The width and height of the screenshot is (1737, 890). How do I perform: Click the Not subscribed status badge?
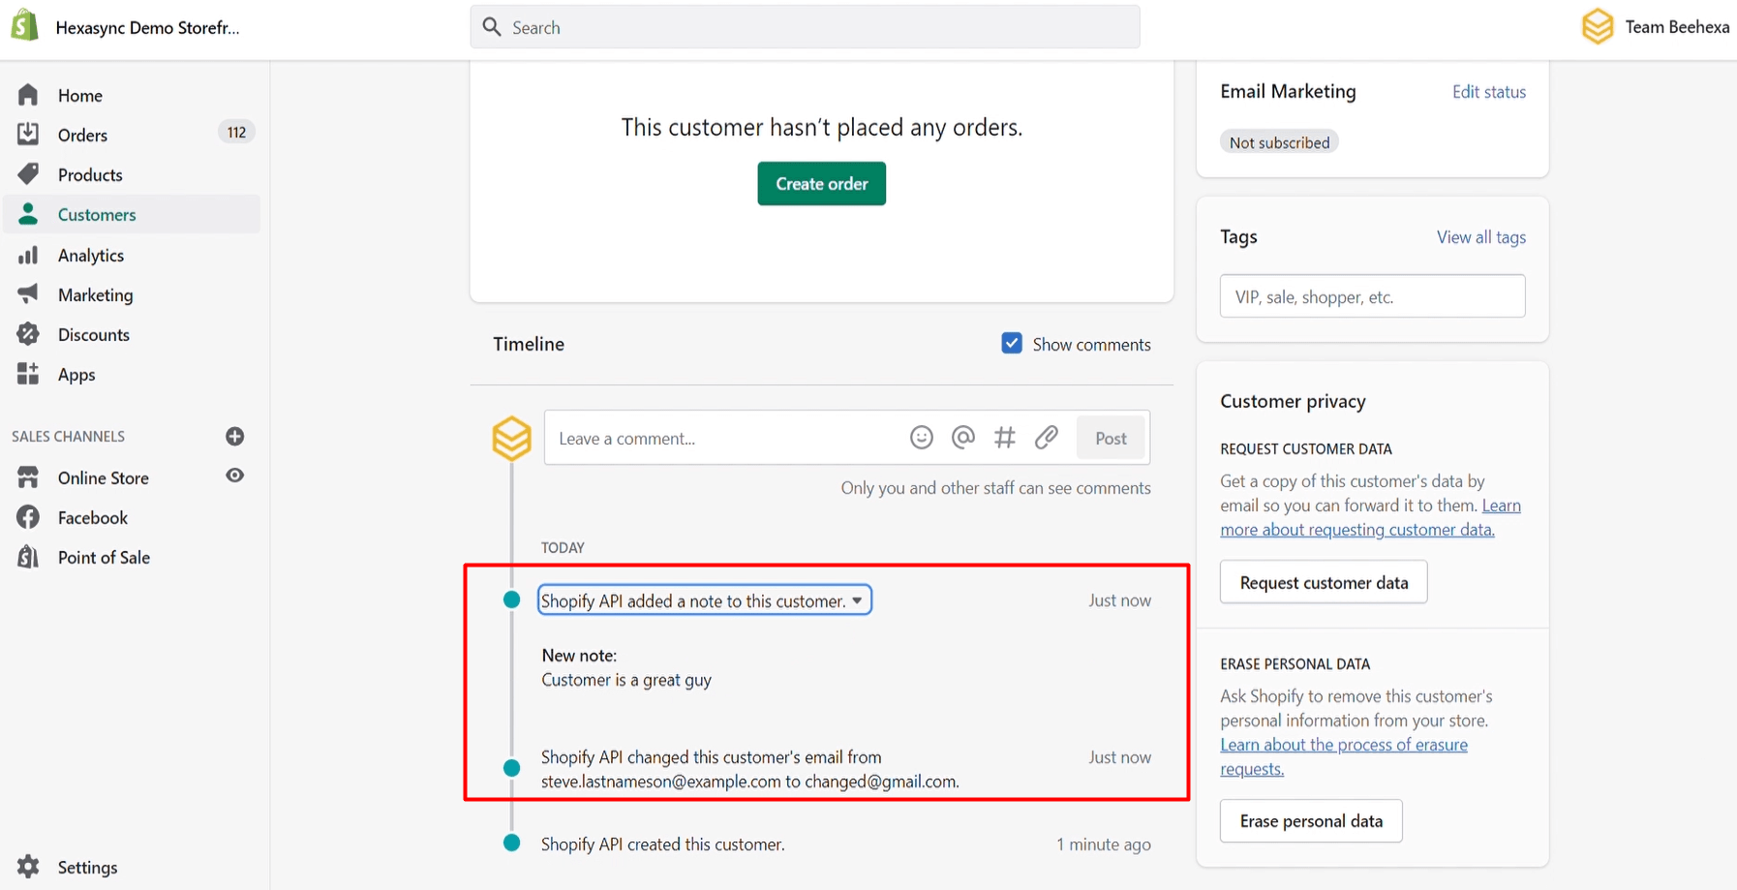coord(1279,142)
